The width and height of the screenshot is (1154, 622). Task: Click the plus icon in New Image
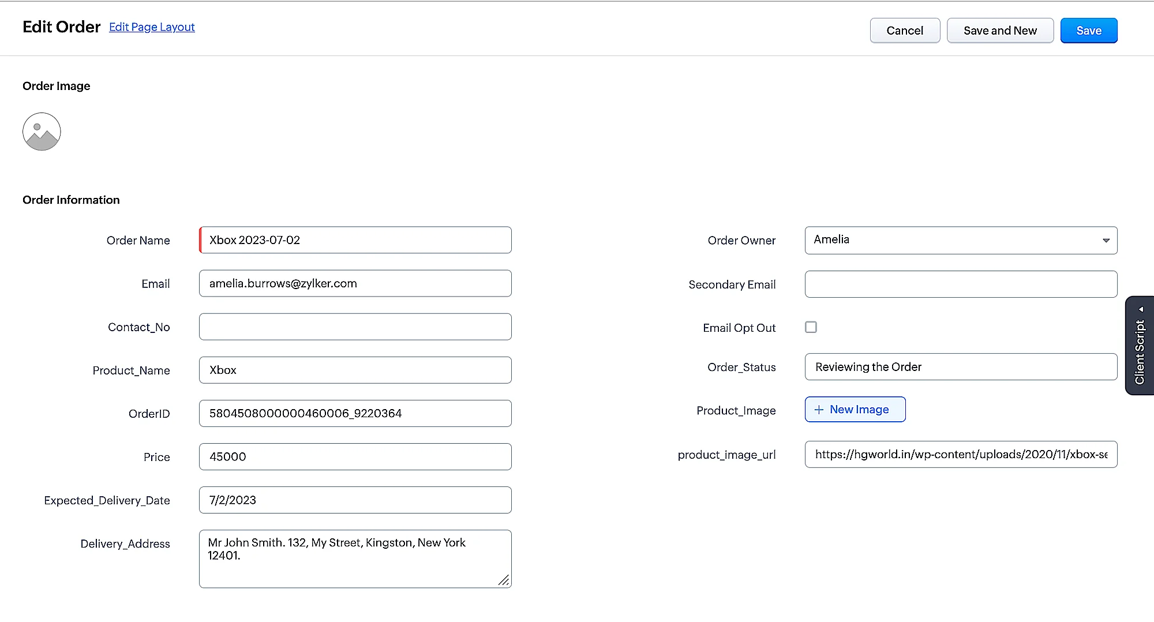[819, 410]
